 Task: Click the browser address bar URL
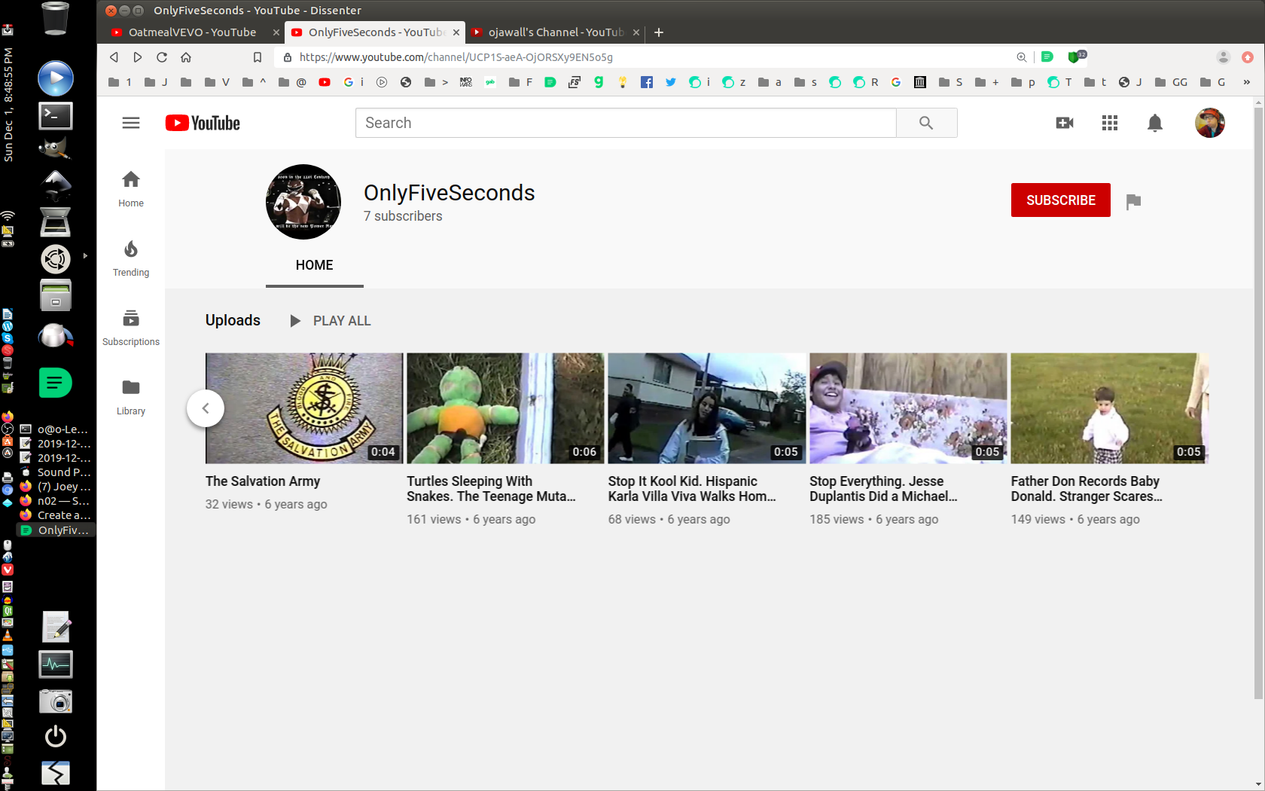point(456,57)
